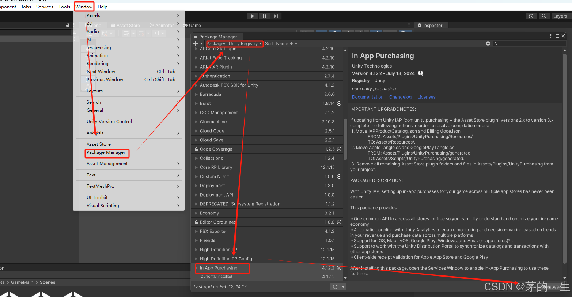Screen dimensions: 572x297
Task: Expand the Cinemachine package row
Action: coord(196,122)
